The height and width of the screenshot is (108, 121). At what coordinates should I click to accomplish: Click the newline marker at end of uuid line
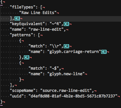[x=119, y=96]
